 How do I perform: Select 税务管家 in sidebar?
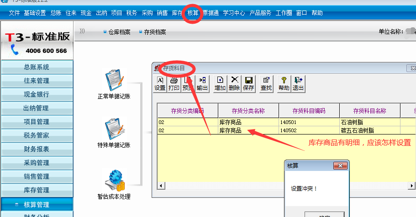click(37, 135)
